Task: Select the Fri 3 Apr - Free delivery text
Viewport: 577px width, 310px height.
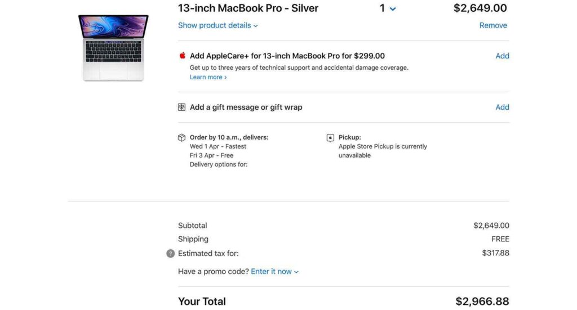Action: pos(211,155)
